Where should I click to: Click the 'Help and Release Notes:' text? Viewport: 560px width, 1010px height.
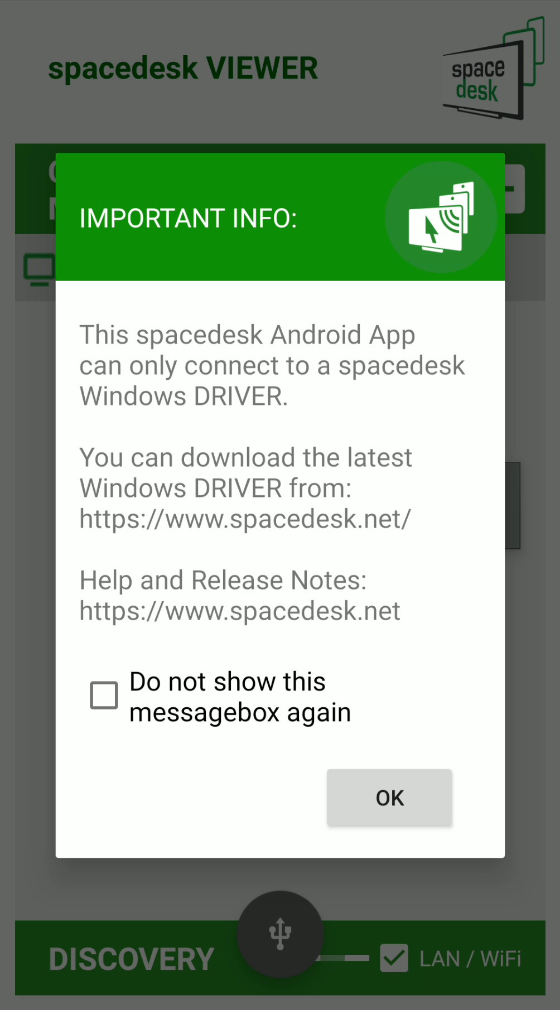pyautogui.click(x=223, y=581)
